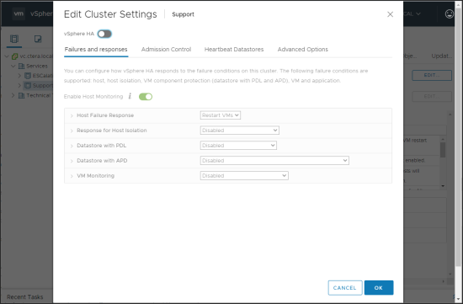Image resolution: width=463 pixels, height=304 pixels.
Task: Toggle the vSphere HA switch
Action: [x=104, y=34]
